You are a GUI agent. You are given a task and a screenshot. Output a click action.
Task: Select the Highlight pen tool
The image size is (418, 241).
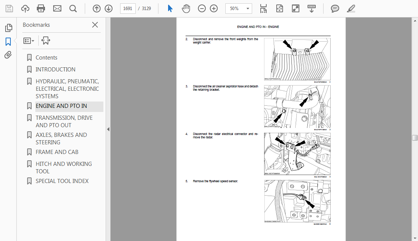[x=351, y=9]
